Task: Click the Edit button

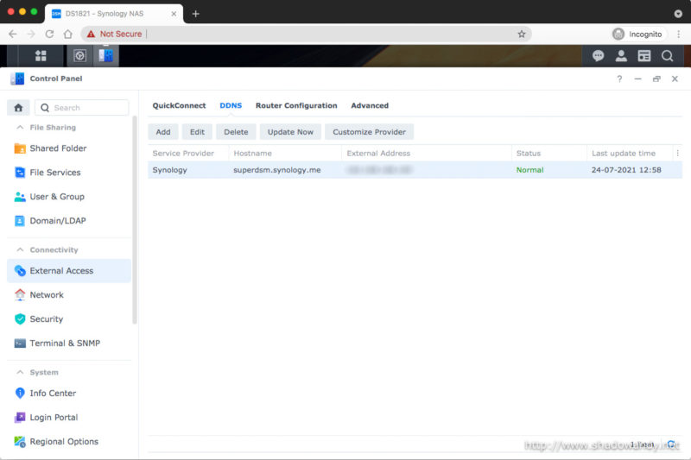Action: (197, 132)
